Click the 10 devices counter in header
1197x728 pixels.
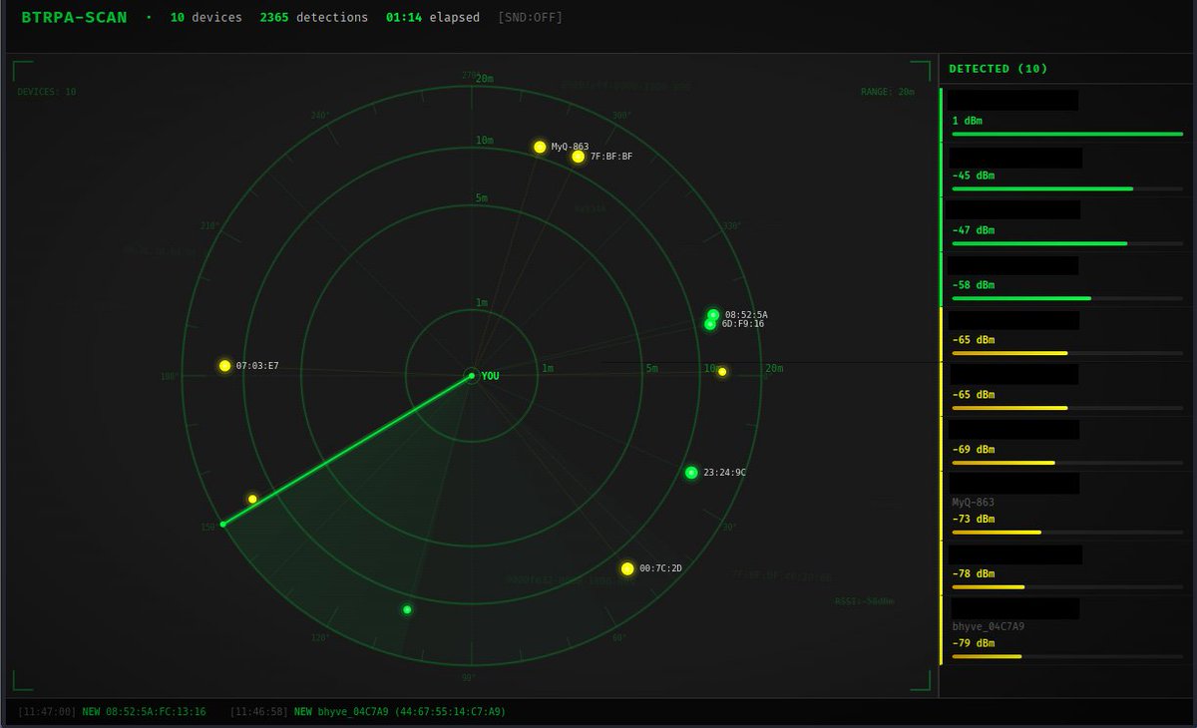coord(205,18)
